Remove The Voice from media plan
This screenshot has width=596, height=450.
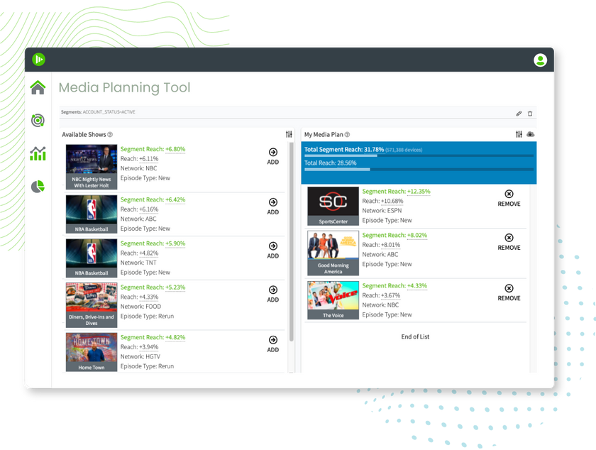tap(509, 292)
